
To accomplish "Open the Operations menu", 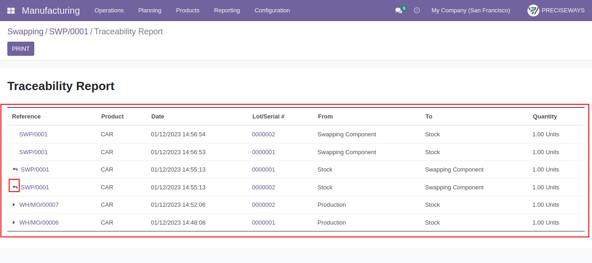I will pos(109,10).
